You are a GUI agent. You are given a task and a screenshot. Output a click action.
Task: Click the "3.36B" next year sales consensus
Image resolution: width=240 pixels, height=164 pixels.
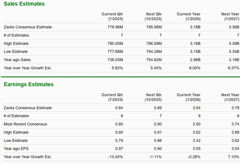[x=234, y=27]
